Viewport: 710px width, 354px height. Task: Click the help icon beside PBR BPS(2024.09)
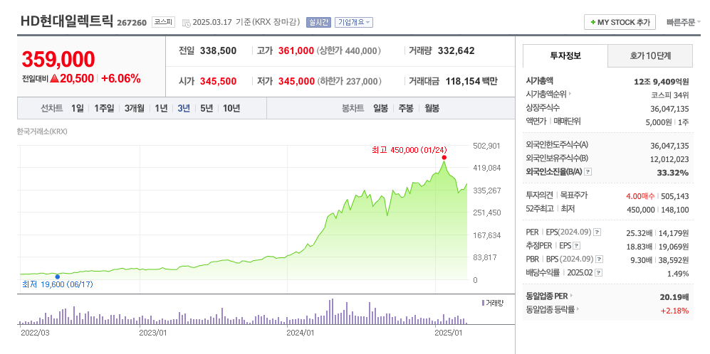[x=599, y=259]
